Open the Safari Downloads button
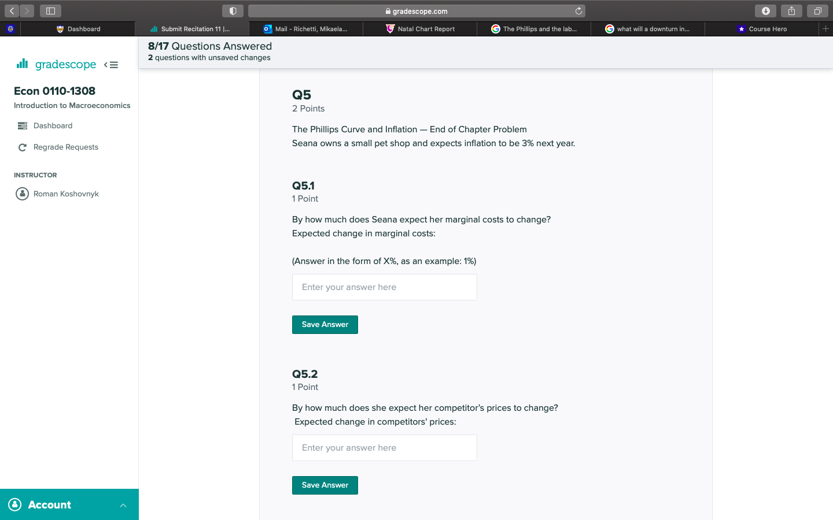833x520 pixels. (x=765, y=10)
